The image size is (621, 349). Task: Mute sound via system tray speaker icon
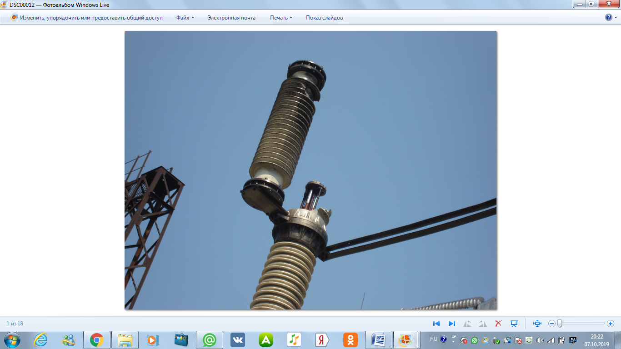(x=540, y=340)
